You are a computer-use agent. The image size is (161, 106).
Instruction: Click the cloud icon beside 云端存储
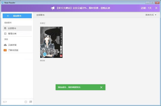click(5, 45)
